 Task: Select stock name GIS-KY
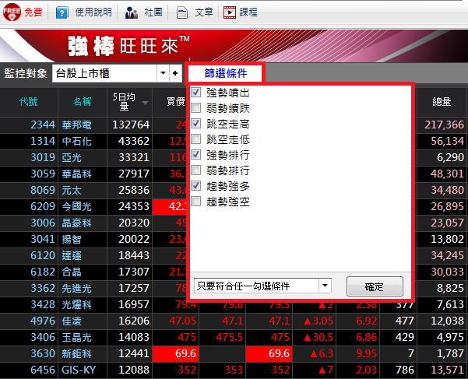[x=79, y=370]
